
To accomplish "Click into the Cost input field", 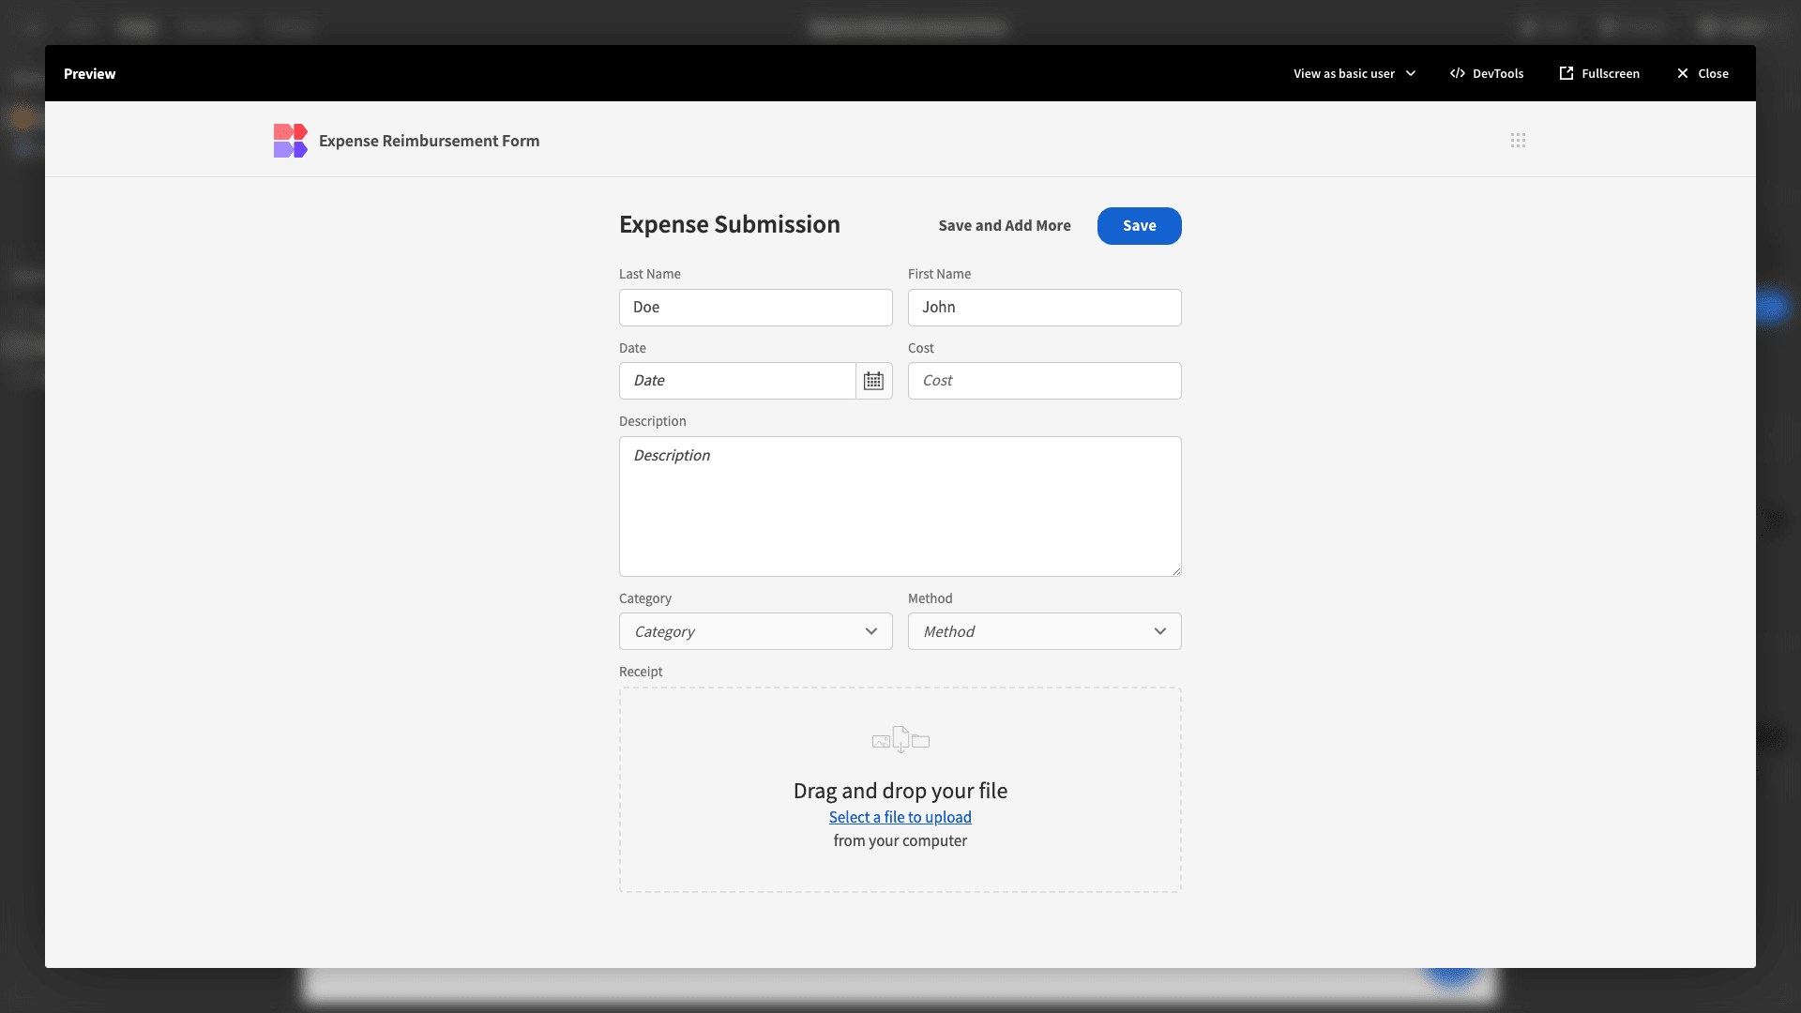I will [x=1044, y=381].
